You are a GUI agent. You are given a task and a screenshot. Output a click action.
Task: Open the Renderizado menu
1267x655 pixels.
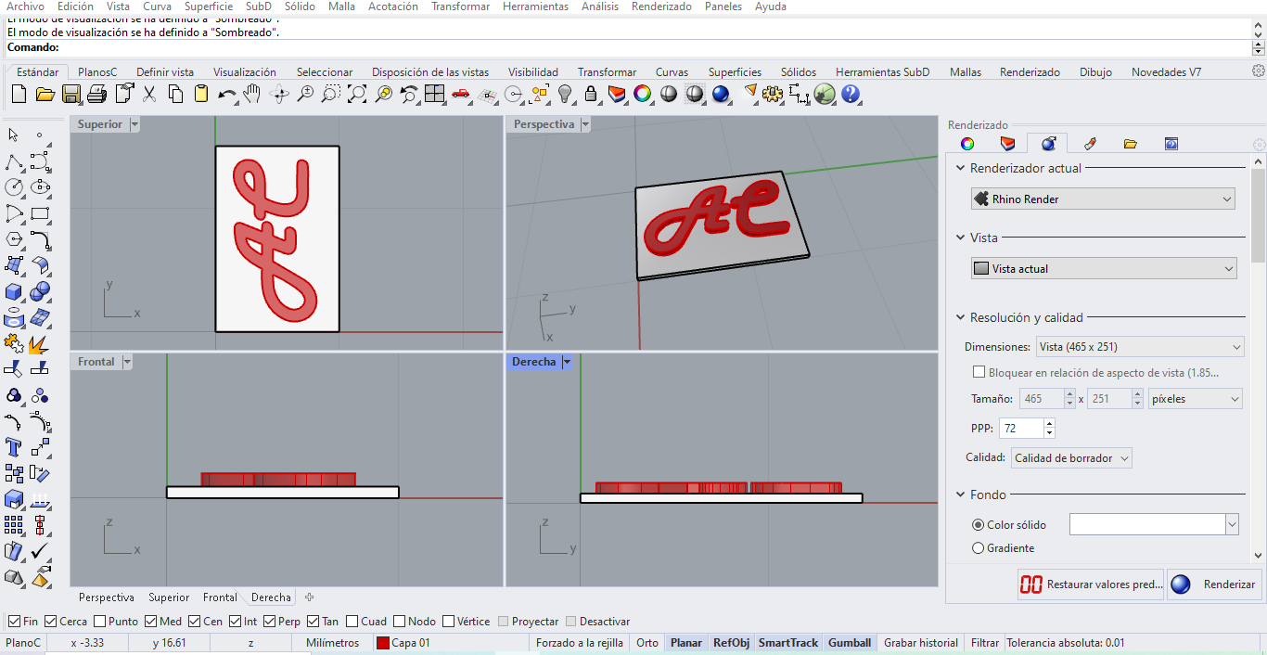point(661,6)
